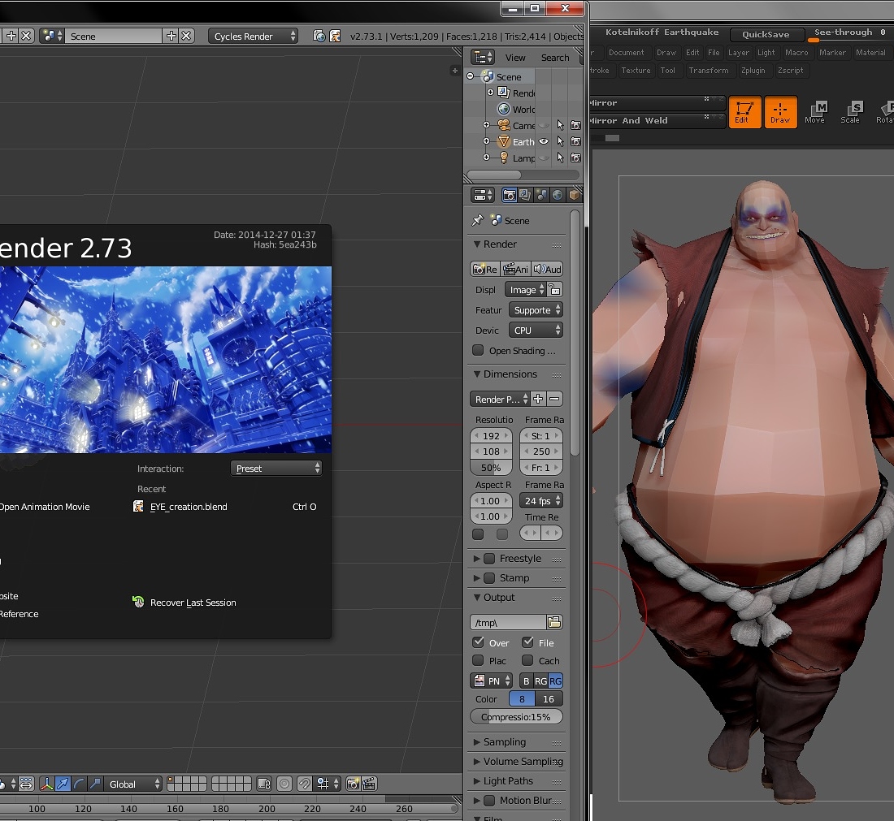Toggle the snap magnet icon
This screenshot has height=821, width=894.
point(305,784)
